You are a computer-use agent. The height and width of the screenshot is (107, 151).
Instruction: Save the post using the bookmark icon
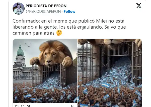pyautogui.click(x=72, y=106)
